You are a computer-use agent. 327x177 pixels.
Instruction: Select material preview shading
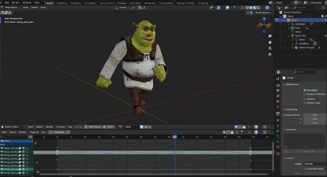click(255, 8)
